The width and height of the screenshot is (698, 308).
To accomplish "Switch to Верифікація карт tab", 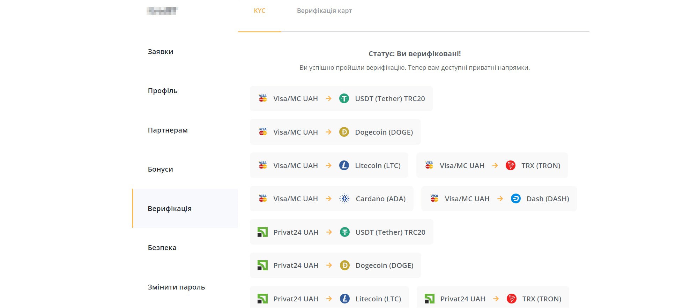I will pyautogui.click(x=324, y=11).
